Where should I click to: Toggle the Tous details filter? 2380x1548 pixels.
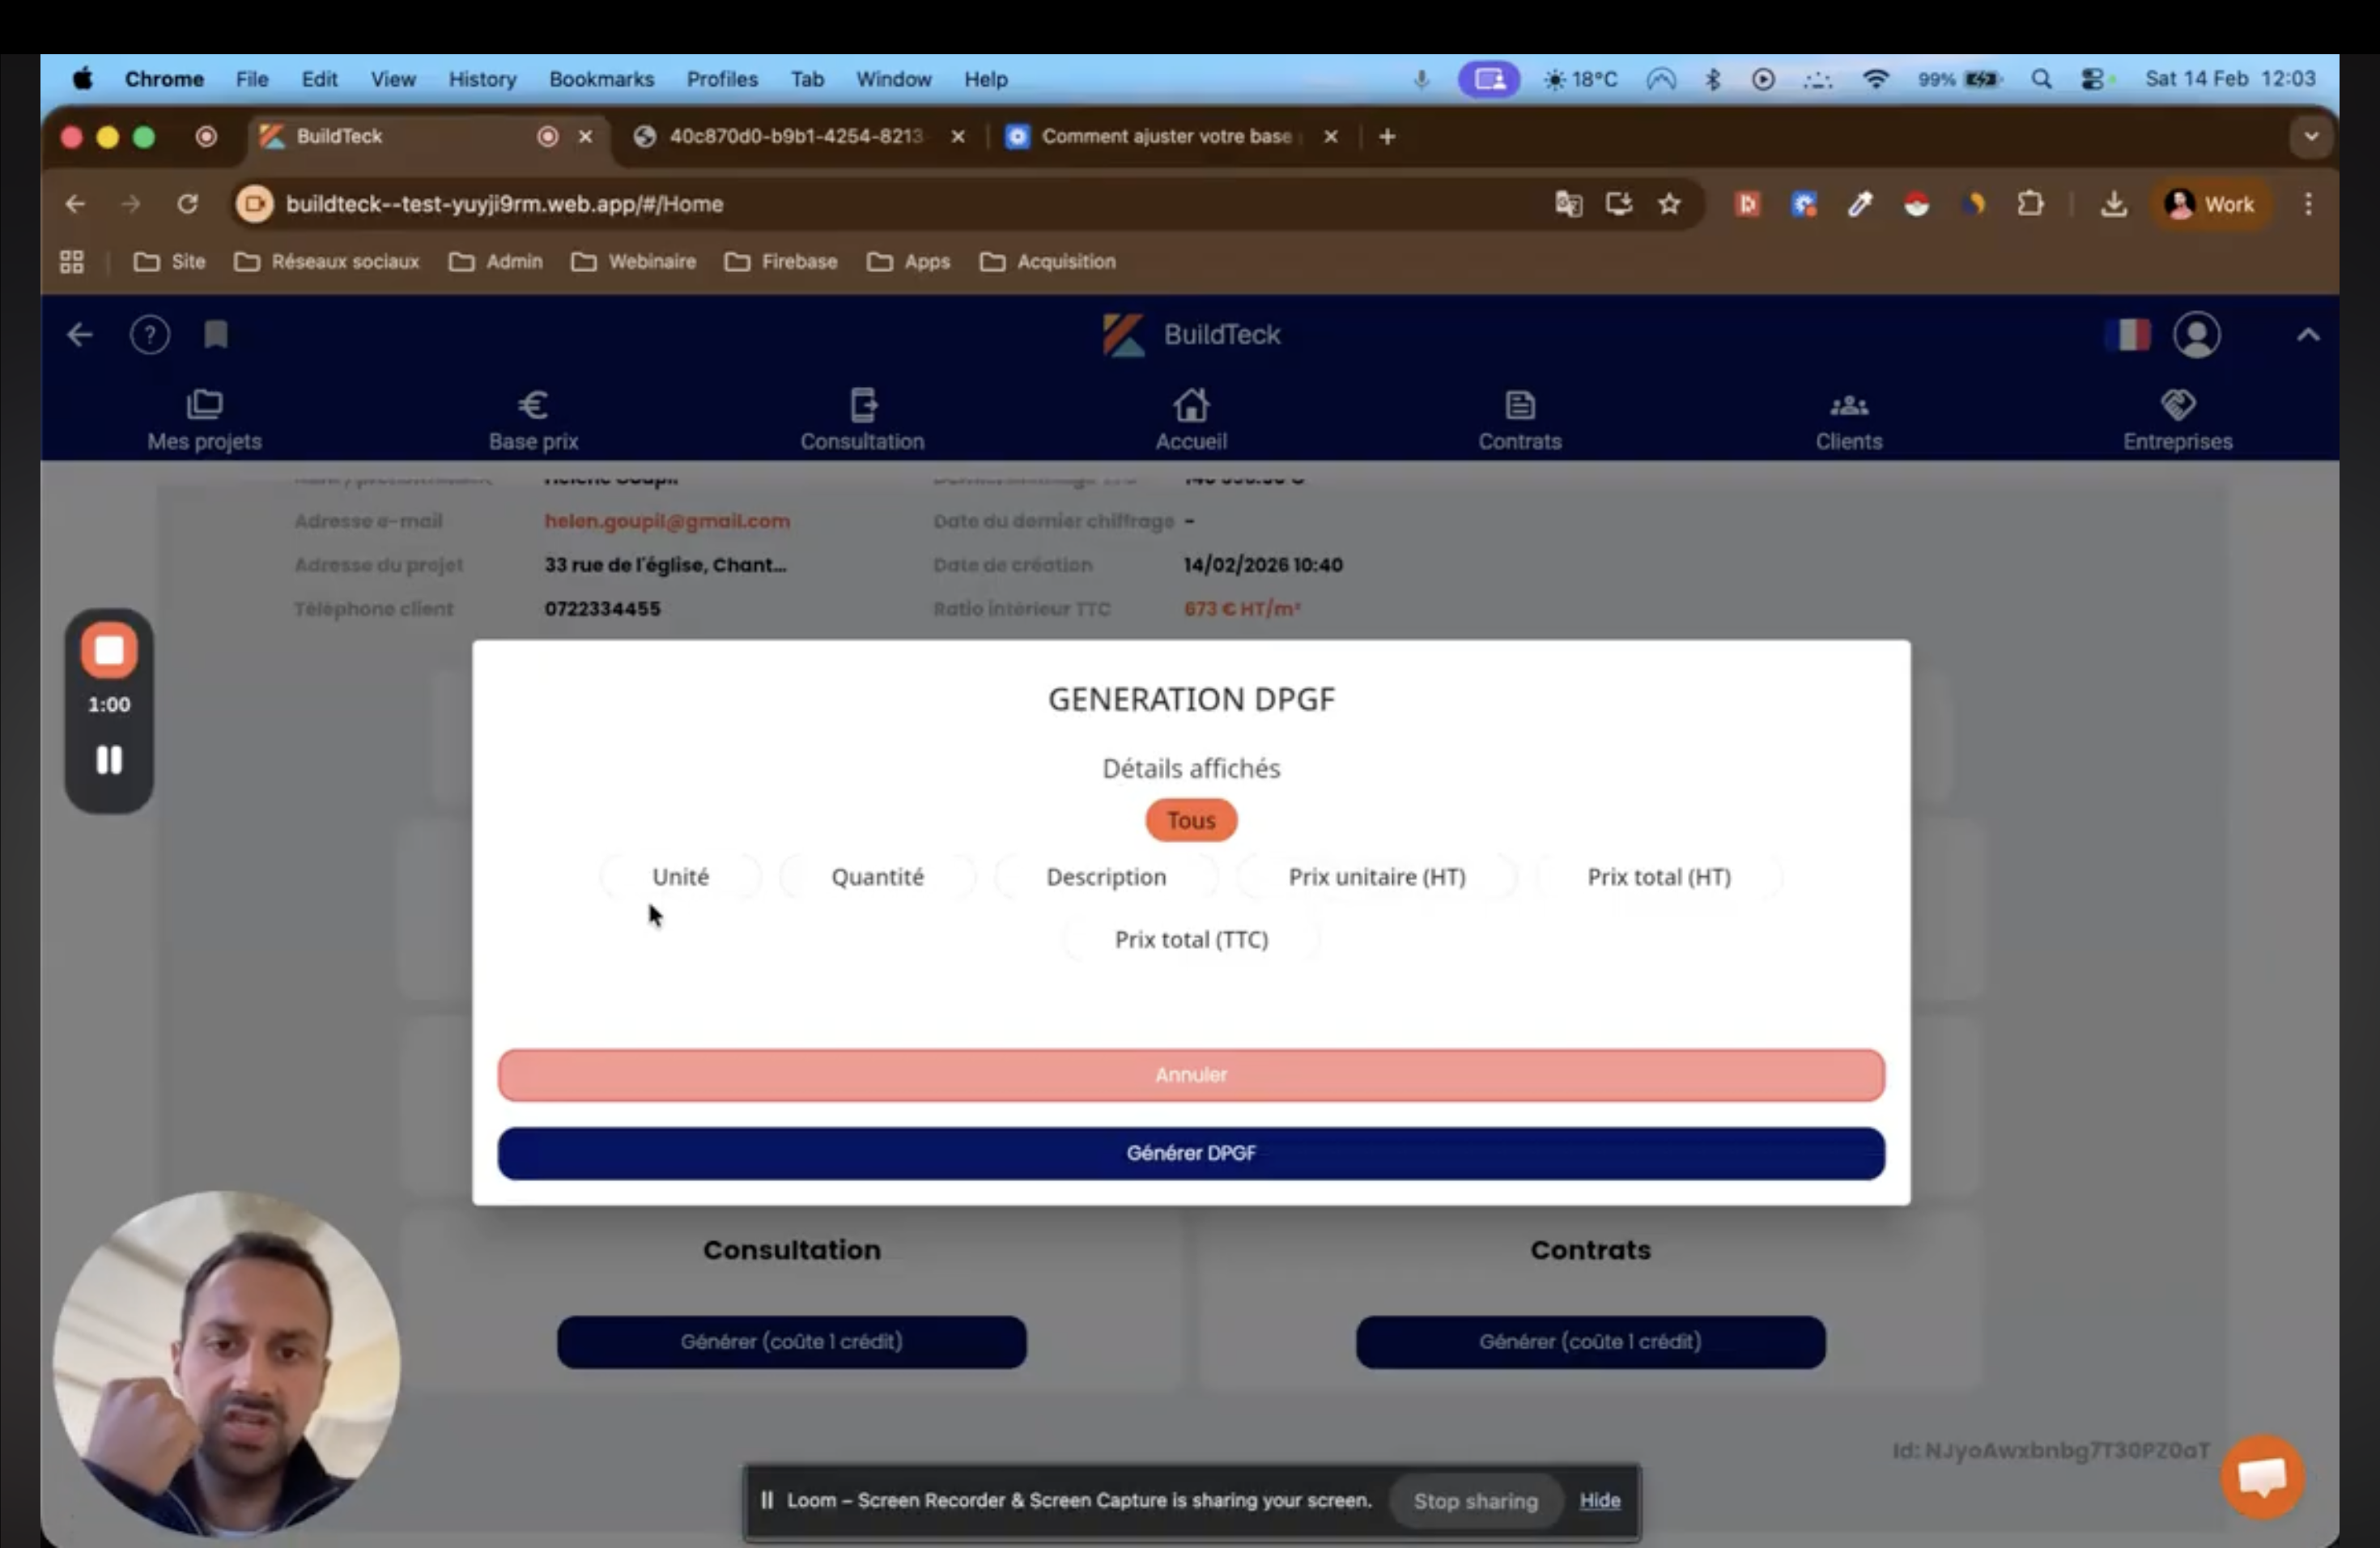click(x=1190, y=820)
